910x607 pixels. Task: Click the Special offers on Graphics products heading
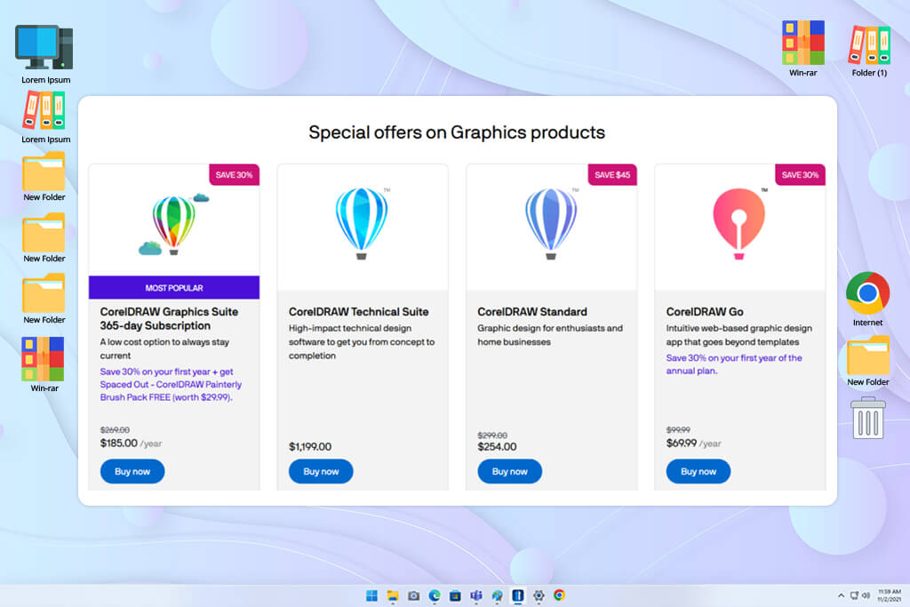[457, 132]
